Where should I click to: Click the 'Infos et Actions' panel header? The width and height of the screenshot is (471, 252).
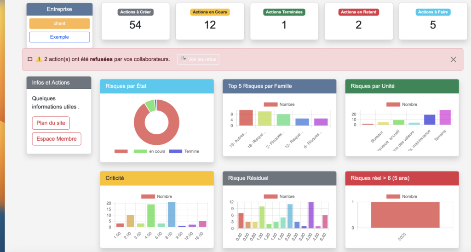tap(59, 83)
